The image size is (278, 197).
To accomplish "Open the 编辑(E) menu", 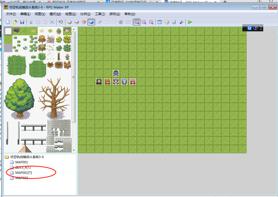I will [x=25, y=14].
